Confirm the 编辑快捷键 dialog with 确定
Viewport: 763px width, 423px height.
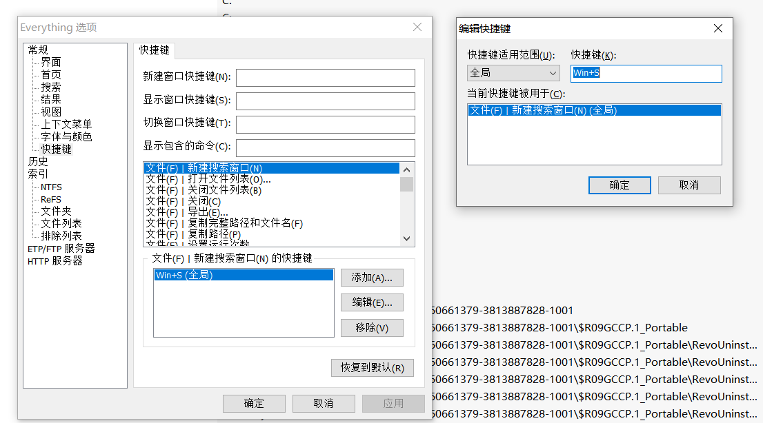click(619, 185)
